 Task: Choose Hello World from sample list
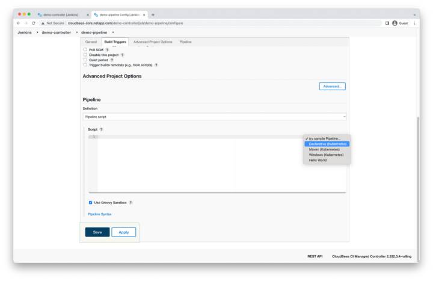point(318,160)
